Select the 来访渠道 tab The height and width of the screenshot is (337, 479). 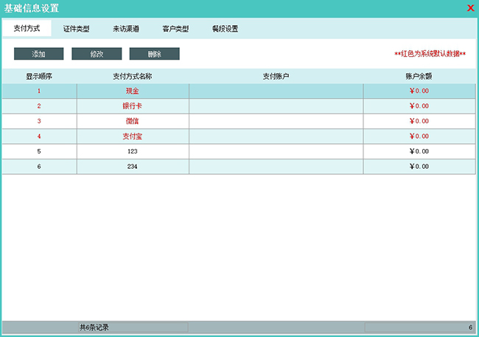pyautogui.click(x=126, y=29)
